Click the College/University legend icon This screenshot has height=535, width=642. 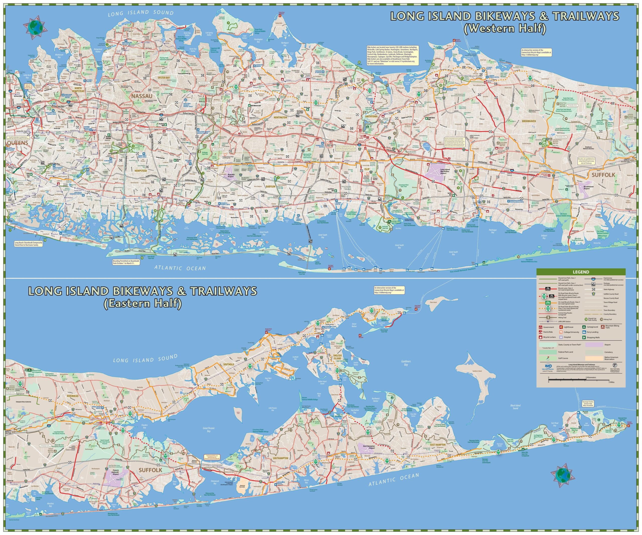coord(561,332)
